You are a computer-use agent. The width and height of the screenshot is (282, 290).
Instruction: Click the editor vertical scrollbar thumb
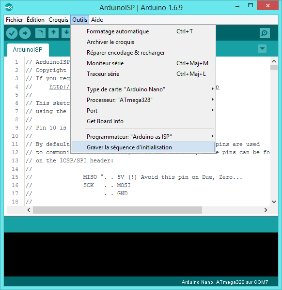coord(274,67)
